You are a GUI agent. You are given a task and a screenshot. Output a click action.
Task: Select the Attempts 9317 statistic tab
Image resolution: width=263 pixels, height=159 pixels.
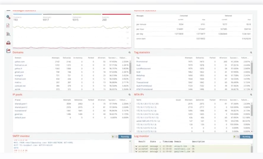(x=57, y=18)
